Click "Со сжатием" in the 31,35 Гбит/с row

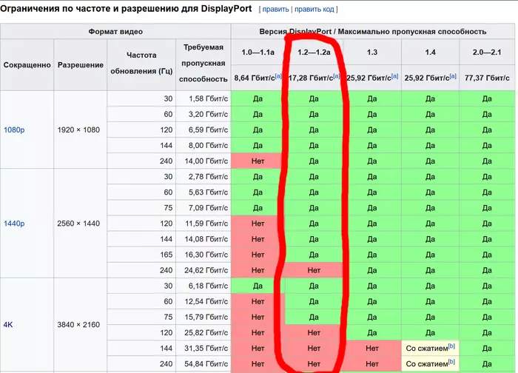tap(427, 349)
